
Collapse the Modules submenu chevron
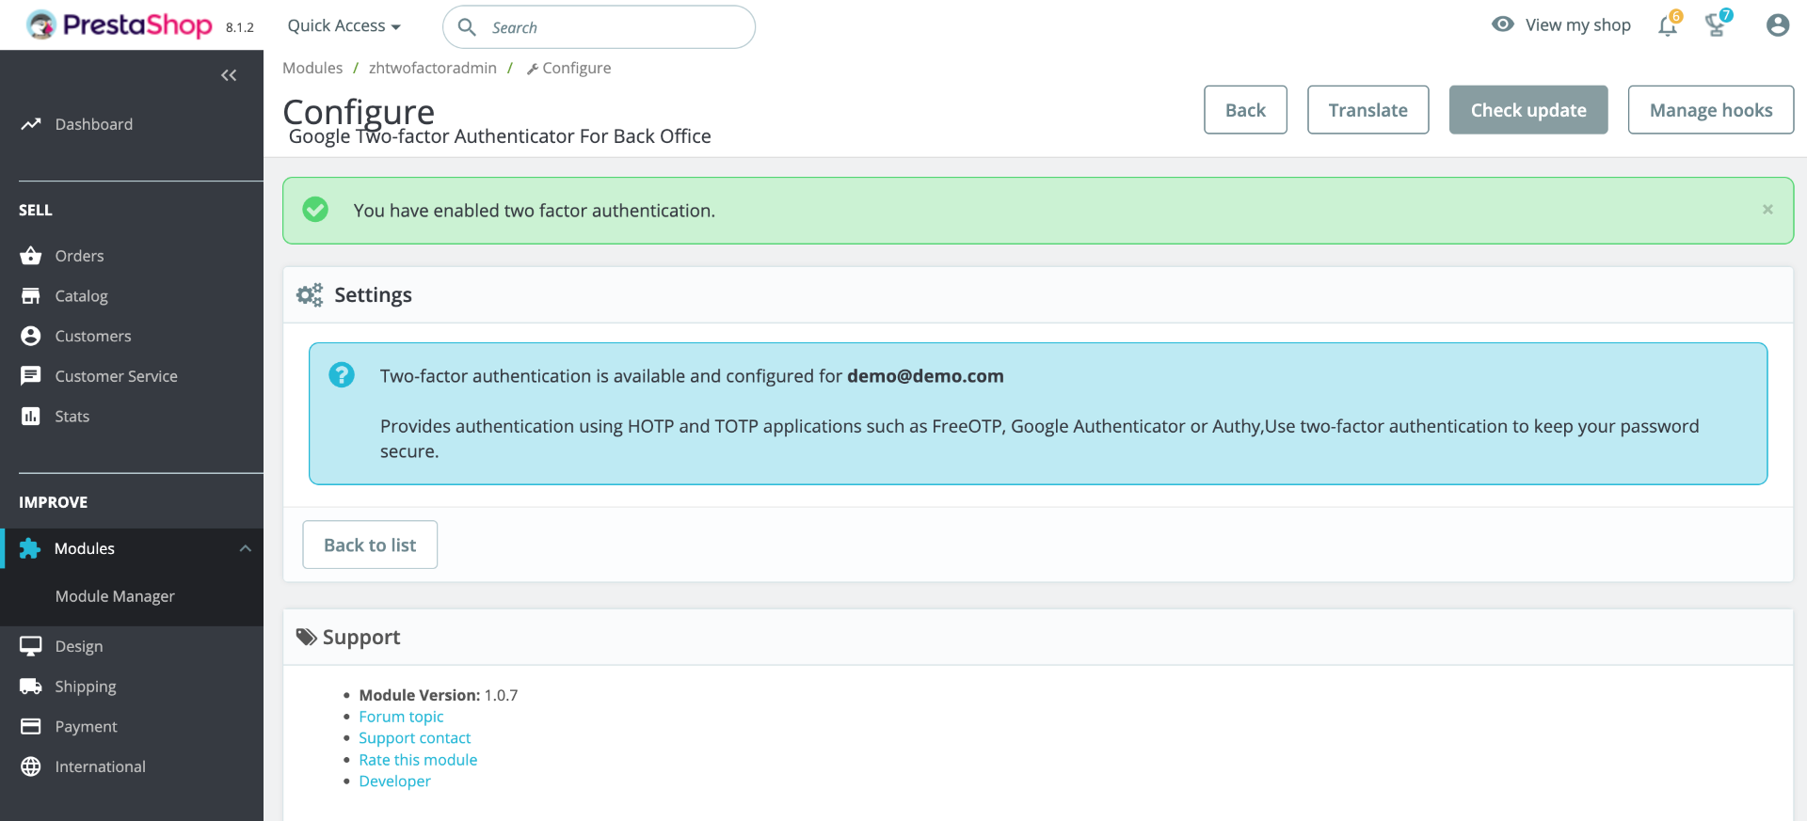[x=246, y=548]
